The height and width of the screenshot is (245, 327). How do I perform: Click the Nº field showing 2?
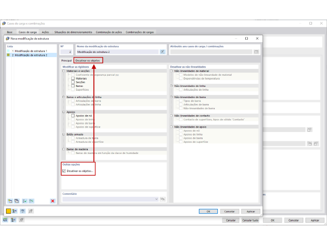click(x=66, y=52)
